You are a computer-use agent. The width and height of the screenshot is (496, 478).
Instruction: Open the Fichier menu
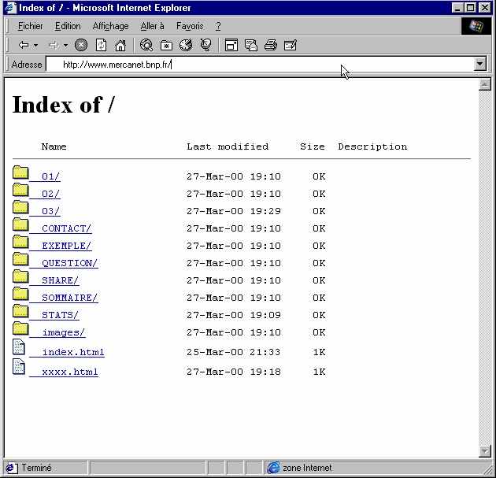[x=30, y=26]
